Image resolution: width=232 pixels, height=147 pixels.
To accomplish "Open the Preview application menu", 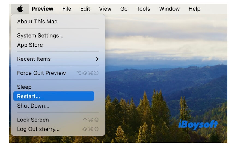I will (x=42, y=9).
